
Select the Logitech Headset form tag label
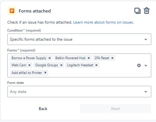pyautogui.click(x=80, y=65)
